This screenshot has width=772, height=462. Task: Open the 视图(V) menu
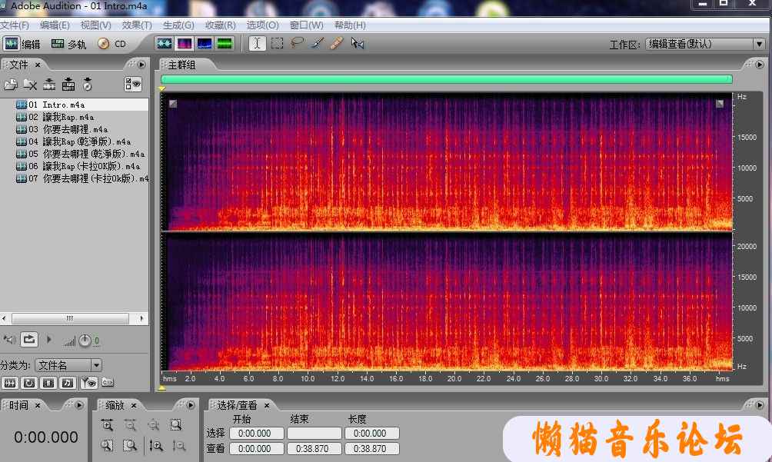tap(96, 25)
